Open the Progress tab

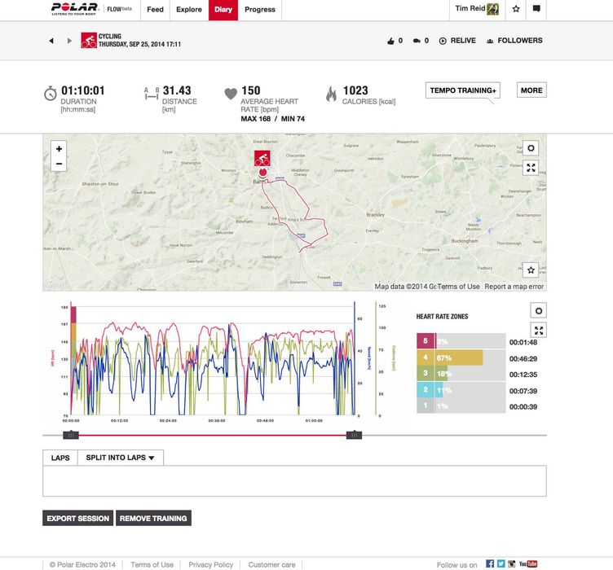tap(260, 10)
